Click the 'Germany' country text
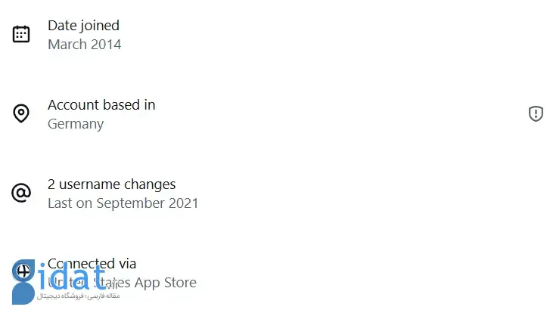The height and width of the screenshot is (313, 550). [76, 123]
